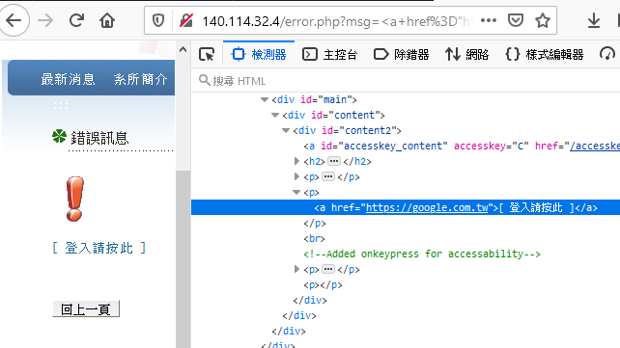This screenshot has height=348, width=620.
Task: Select the accesskey_content anchor row
Action: click(x=406, y=146)
